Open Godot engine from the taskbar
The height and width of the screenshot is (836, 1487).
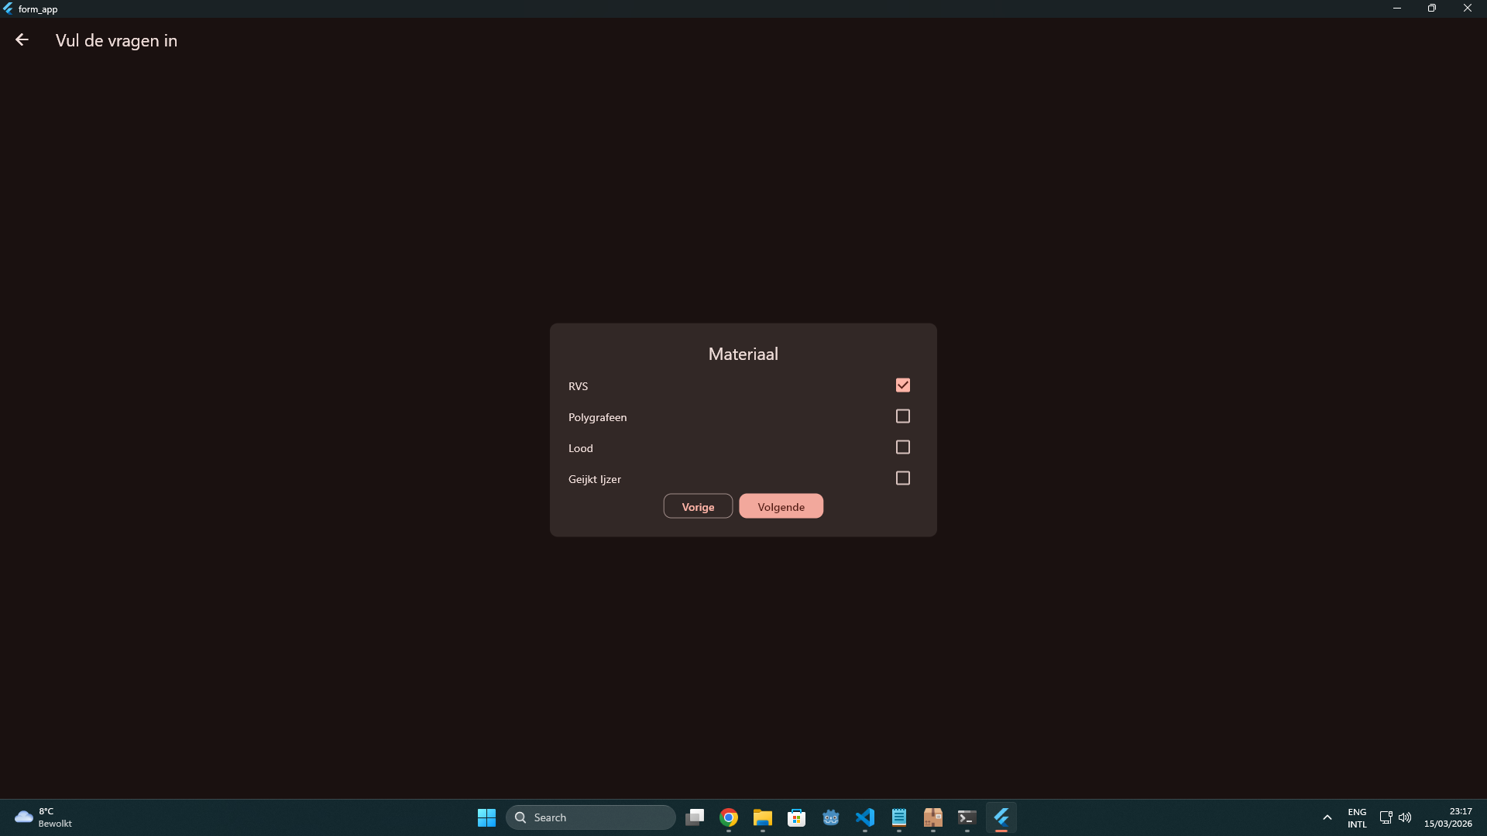[831, 817]
